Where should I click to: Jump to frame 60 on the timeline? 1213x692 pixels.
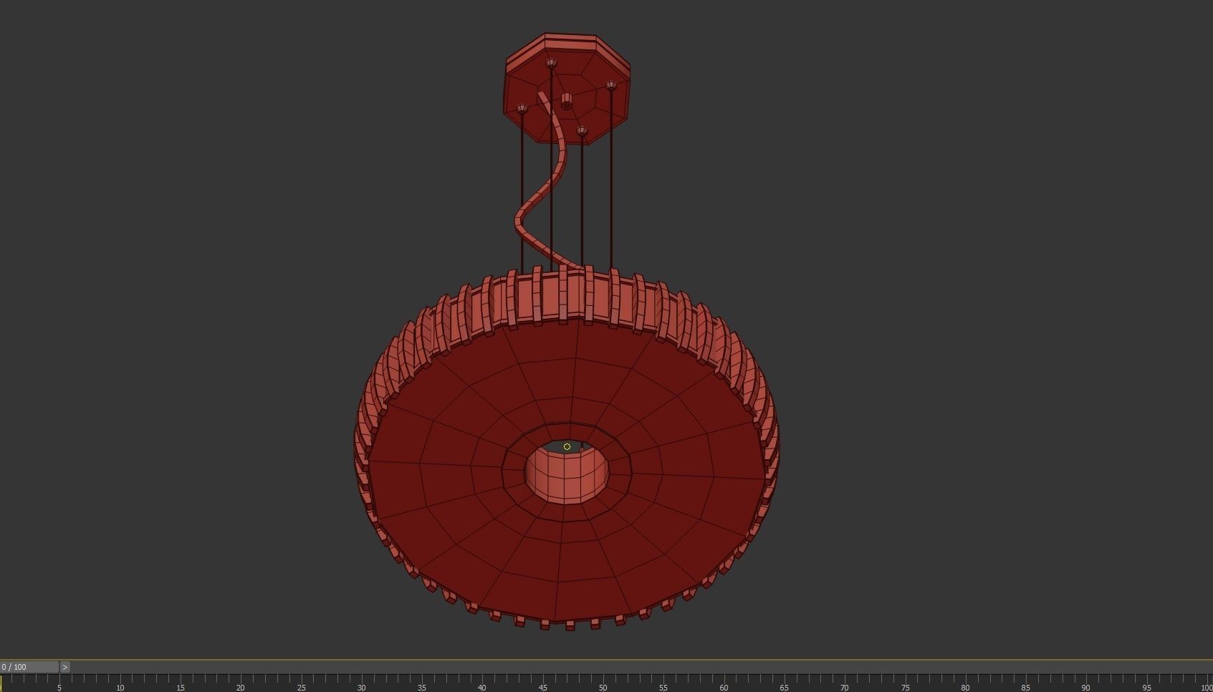point(724,688)
